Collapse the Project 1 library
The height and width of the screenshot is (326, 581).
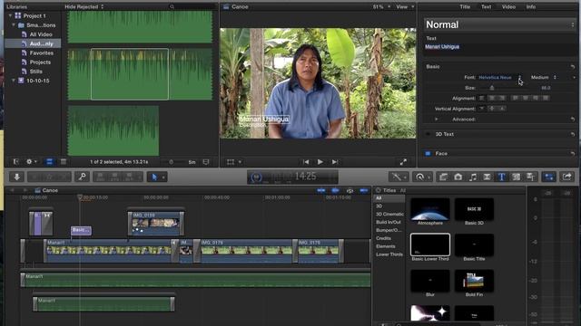10,16
